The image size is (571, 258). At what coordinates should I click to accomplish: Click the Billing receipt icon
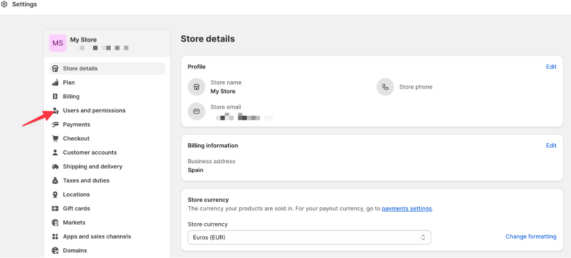coord(55,97)
